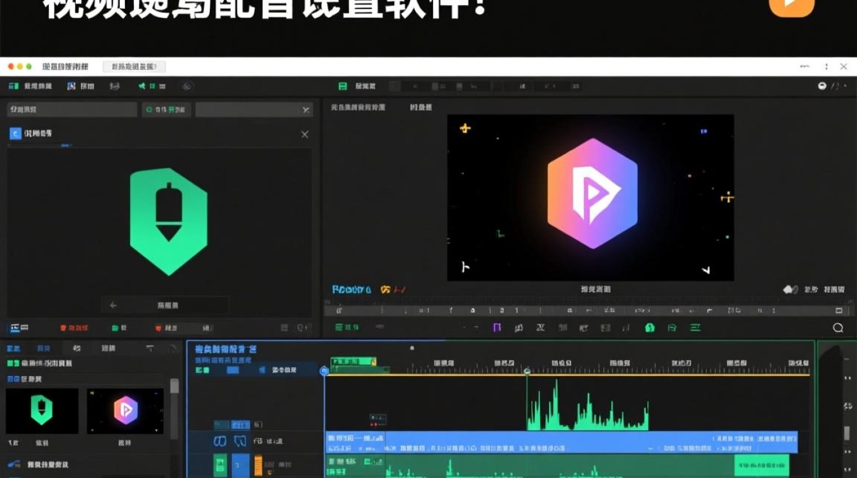Close the left preview panel with its X
The height and width of the screenshot is (478, 857).
(x=305, y=134)
